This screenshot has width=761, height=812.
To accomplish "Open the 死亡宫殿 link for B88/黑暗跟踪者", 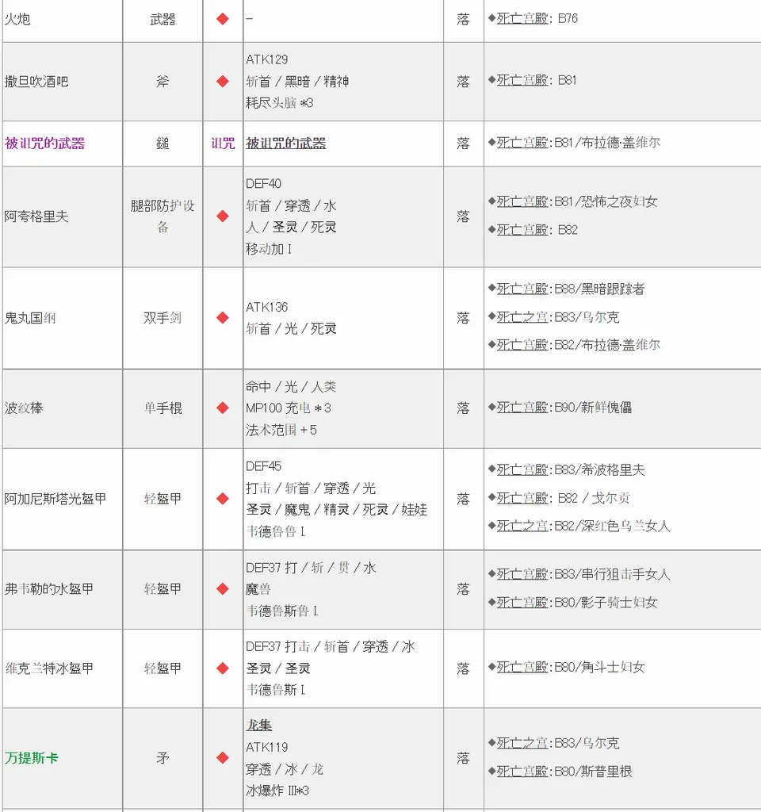I will click(x=522, y=289).
